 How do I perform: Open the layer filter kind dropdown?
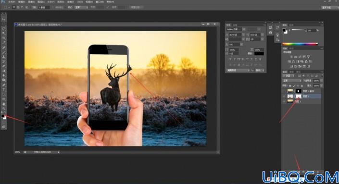[289, 76]
